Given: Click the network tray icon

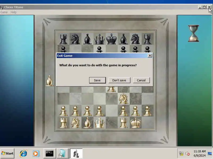Looking at the screenshot, I should 181,154.
